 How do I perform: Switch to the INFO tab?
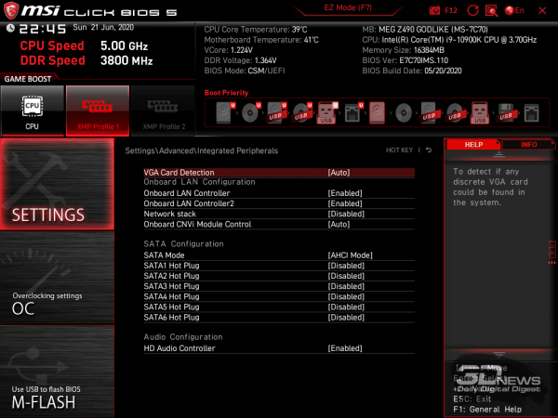click(528, 145)
